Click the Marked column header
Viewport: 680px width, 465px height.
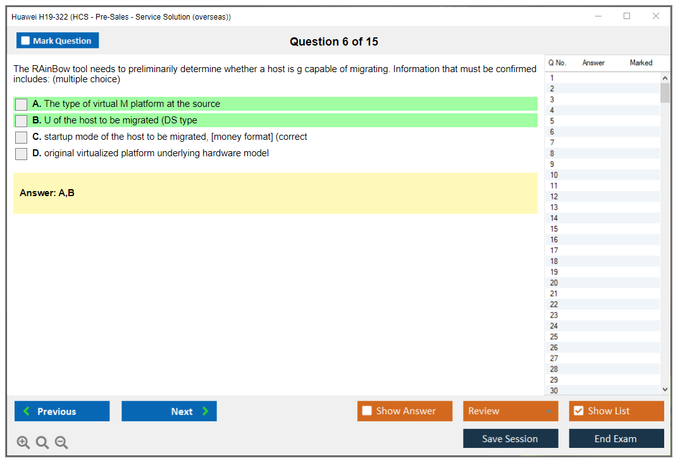click(x=640, y=63)
